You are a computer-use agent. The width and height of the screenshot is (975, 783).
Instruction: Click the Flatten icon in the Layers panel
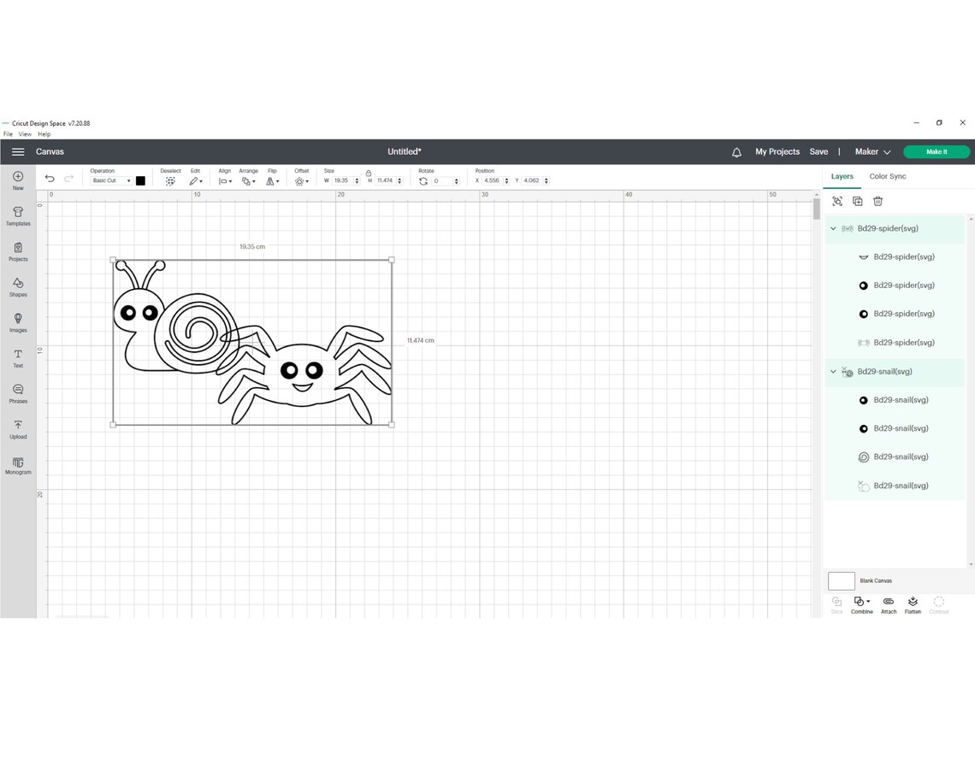pos(913,604)
